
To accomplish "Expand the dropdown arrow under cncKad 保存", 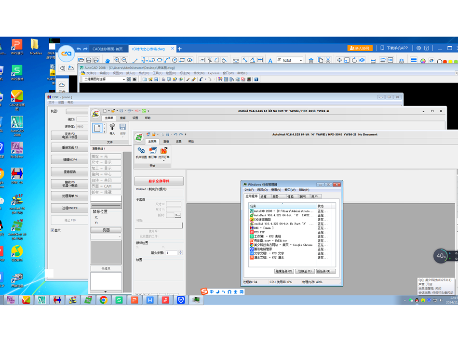I will [122, 137].
